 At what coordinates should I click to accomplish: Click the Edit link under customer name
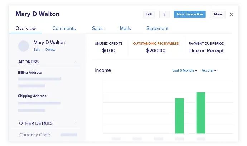pyautogui.click(x=37, y=50)
